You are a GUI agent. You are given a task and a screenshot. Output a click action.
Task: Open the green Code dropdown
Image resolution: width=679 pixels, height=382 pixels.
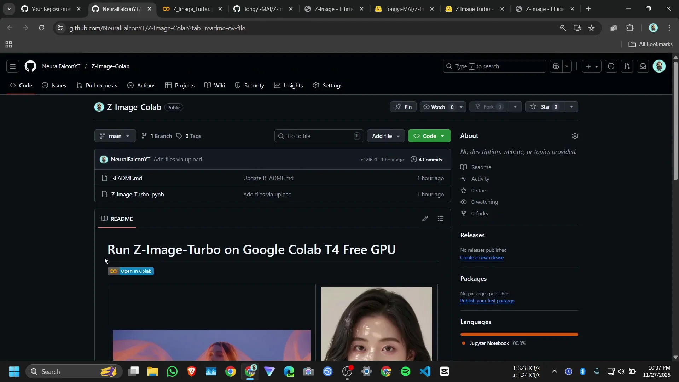tap(429, 136)
